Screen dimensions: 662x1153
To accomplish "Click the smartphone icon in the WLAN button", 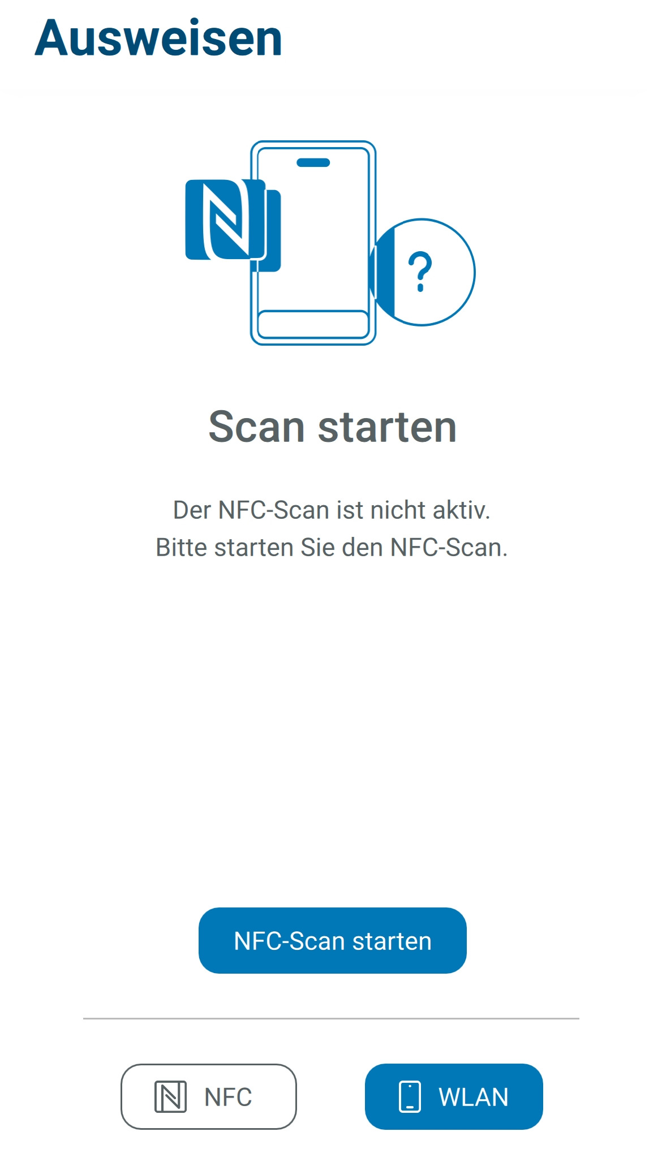I will pyautogui.click(x=410, y=1096).
